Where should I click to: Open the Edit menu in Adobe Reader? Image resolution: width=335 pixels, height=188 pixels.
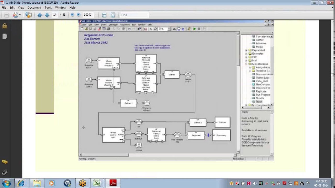[x=12, y=8]
